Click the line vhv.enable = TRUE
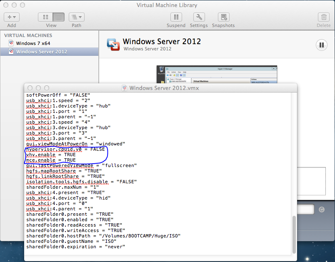Viewport: 335px width, 262px height. pyautogui.click(x=51, y=155)
